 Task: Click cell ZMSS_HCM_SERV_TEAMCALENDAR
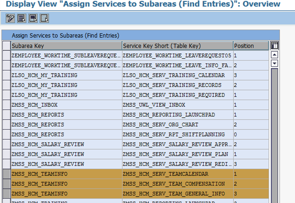point(177,174)
